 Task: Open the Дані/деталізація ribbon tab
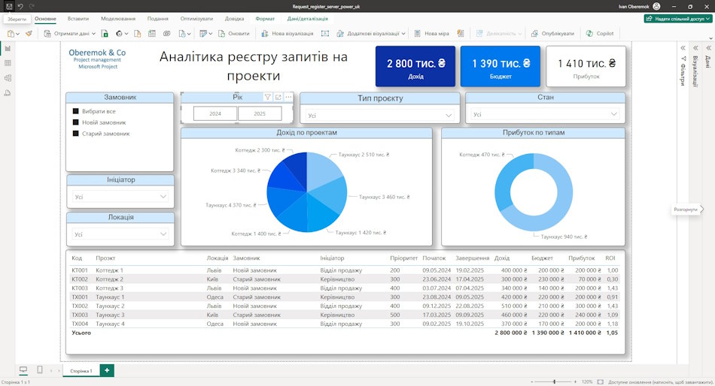[x=307, y=19]
